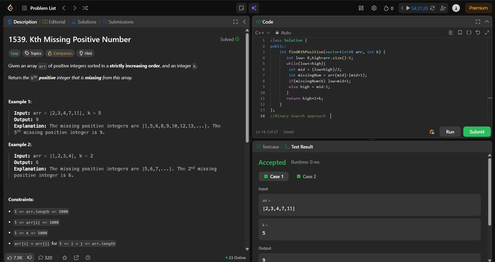Switch to the Description tab
The height and width of the screenshot is (262, 495).
pos(22,22)
